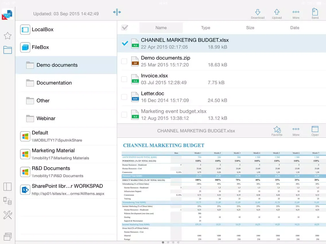Check the Demo documents.zip checkbox
This screenshot has width=326, height=244.
[x=124, y=61]
